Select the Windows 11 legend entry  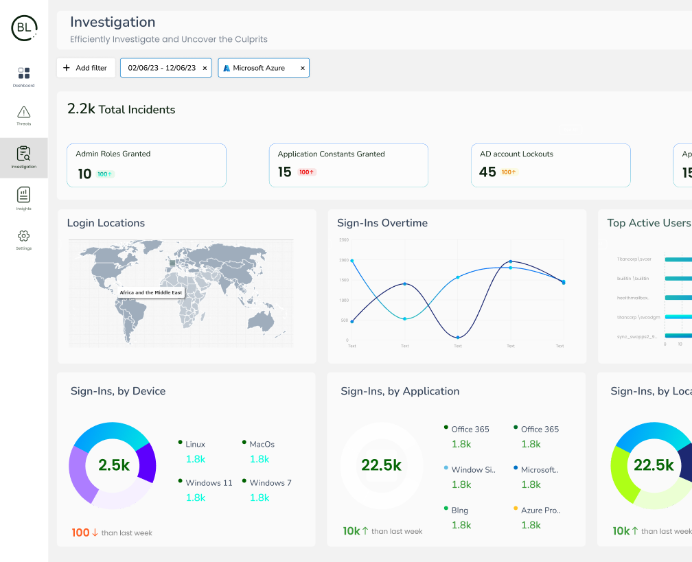click(x=205, y=490)
